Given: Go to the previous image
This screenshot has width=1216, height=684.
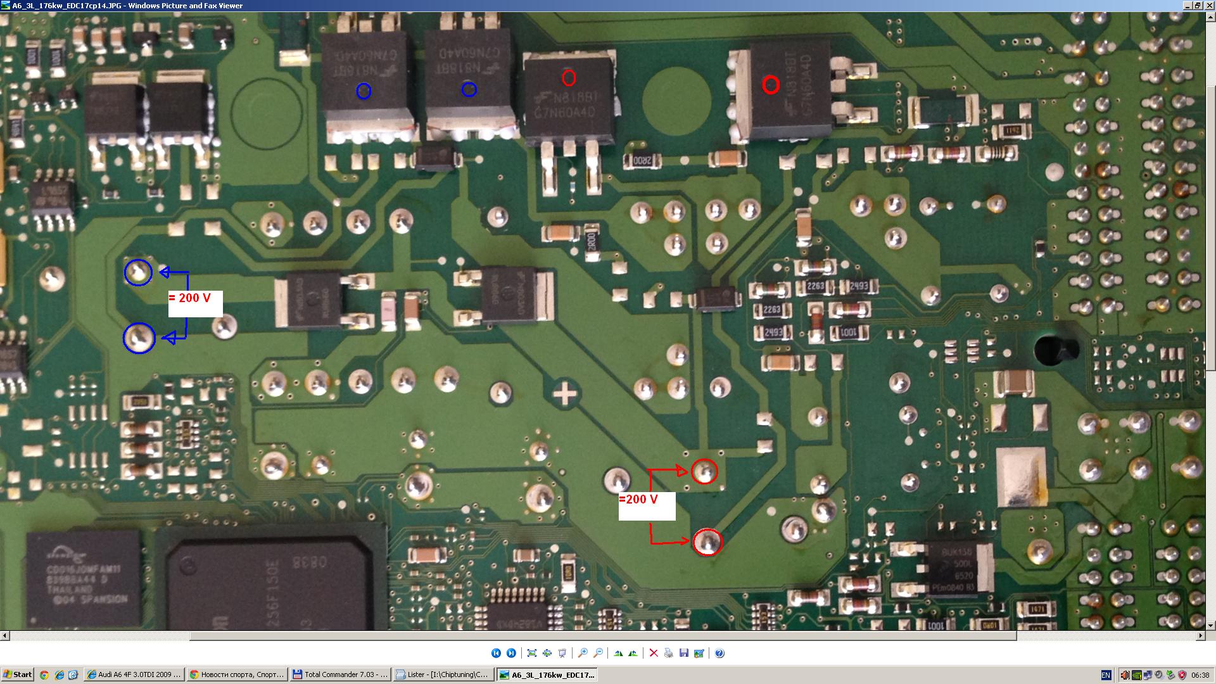Looking at the screenshot, I should [496, 653].
